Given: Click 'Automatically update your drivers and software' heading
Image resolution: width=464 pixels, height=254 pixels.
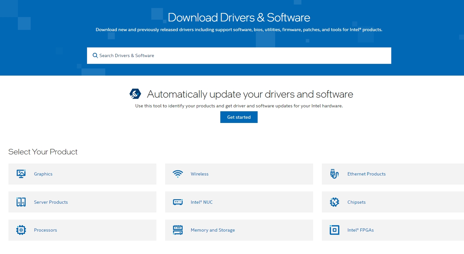Looking at the screenshot, I should coord(250,94).
